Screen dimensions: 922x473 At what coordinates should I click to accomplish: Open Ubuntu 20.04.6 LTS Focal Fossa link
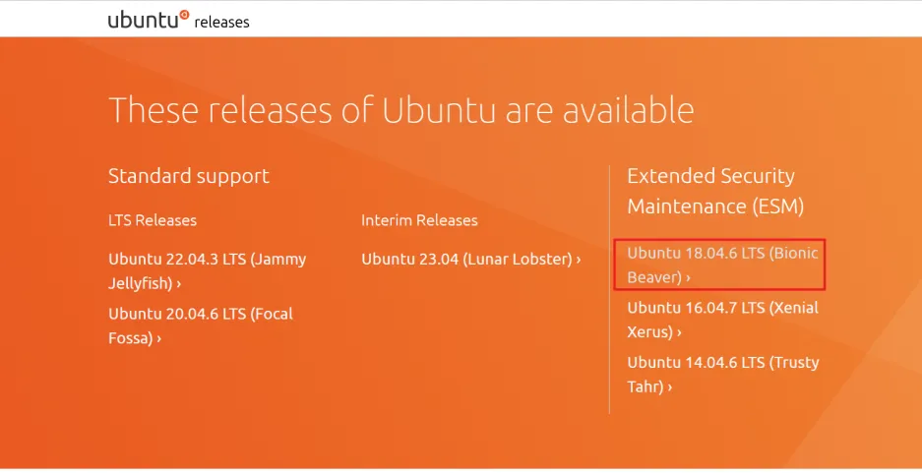pos(201,325)
